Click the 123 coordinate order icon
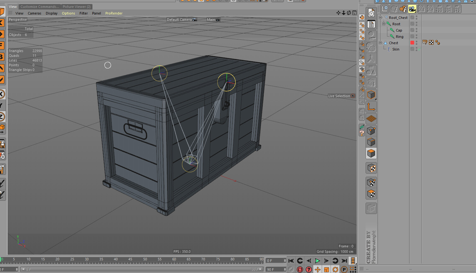 439,9
